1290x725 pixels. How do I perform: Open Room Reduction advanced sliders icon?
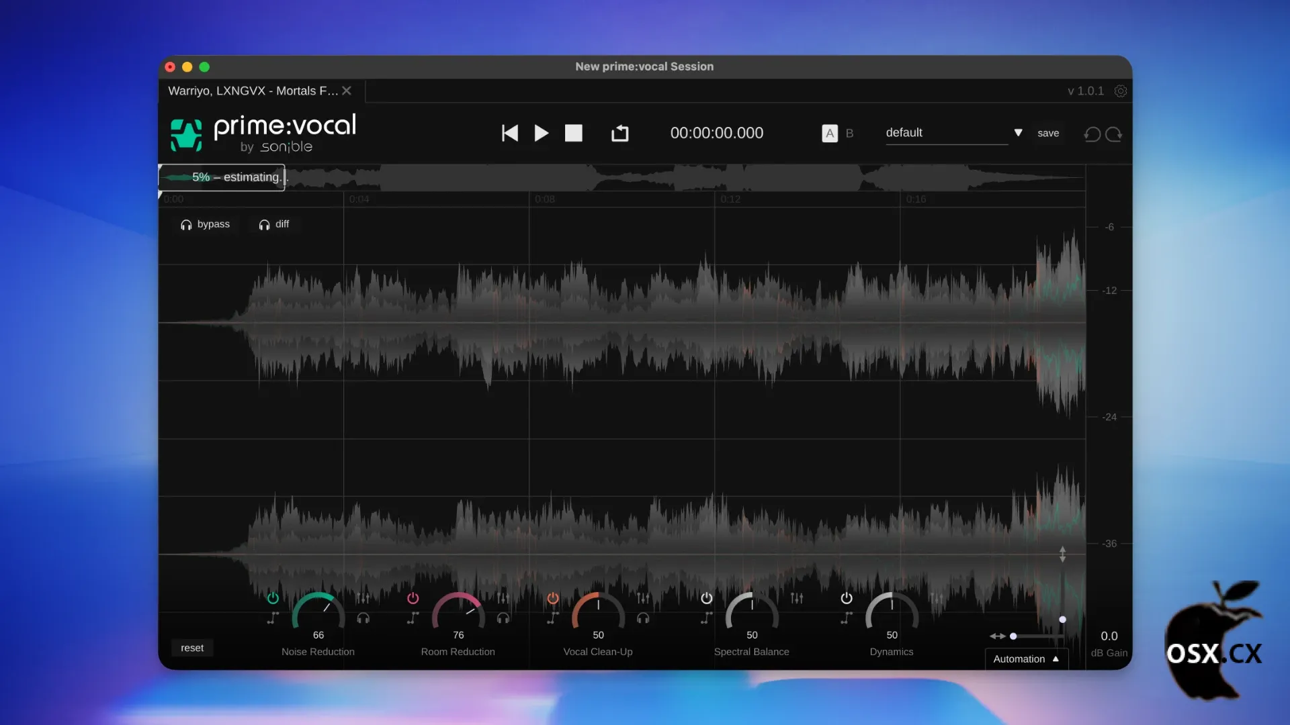coord(503,597)
